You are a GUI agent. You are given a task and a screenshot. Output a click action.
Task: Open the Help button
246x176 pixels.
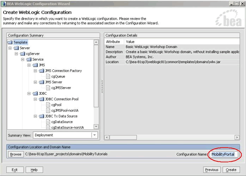(x=34, y=170)
